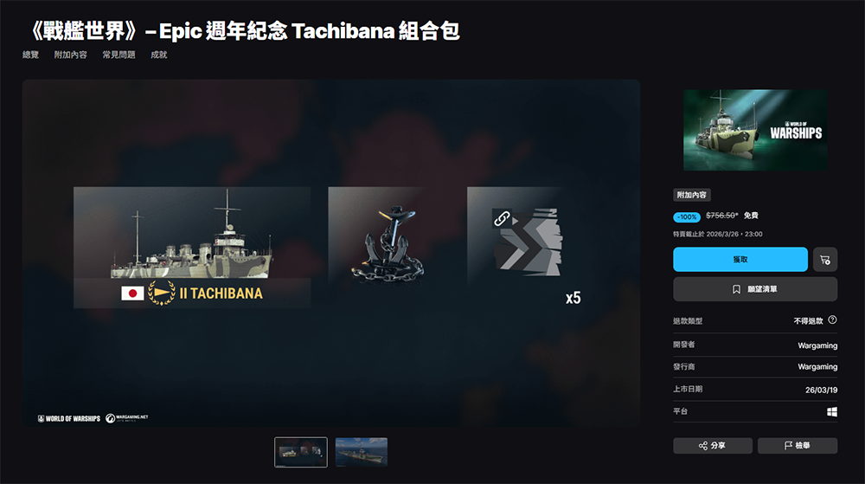The image size is (865, 484).
Task: Click the Windows platform icon
Action: (x=832, y=412)
